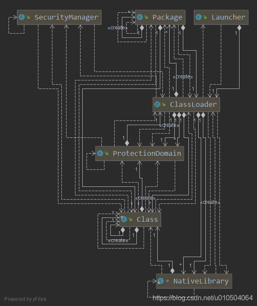Click the class icon on NativeLibrary
Image resolution: width=257 pixels, height=306 pixels.
point(160,281)
